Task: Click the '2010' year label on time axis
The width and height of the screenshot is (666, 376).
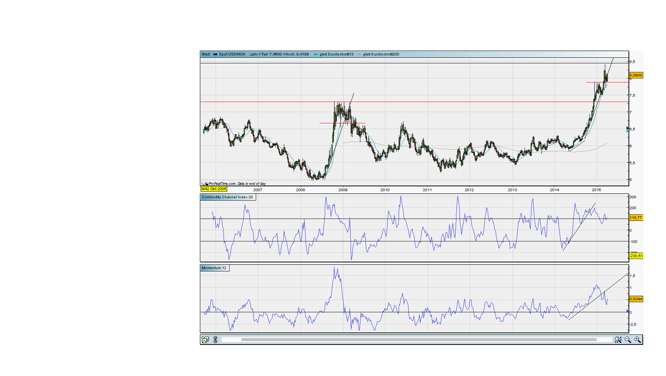Action: (385, 190)
